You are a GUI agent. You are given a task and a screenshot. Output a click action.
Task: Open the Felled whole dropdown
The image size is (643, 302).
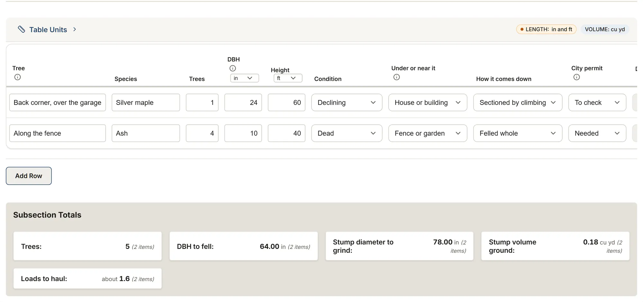click(x=518, y=133)
